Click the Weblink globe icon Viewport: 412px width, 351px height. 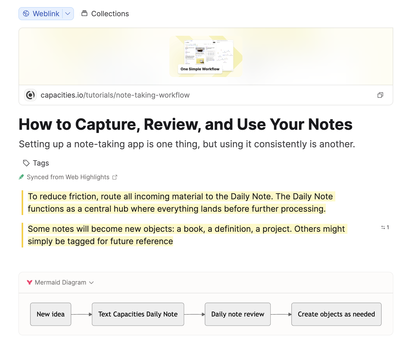[x=26, y=14]
